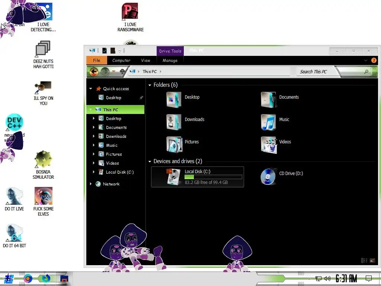Expand Desktop under This PC in tree
This screenshot has height=286, width=381.
pyautogui.click(x=94, y=118)
